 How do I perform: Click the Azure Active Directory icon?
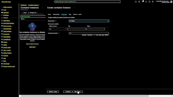pyautogui.click(x=2, y=23)
